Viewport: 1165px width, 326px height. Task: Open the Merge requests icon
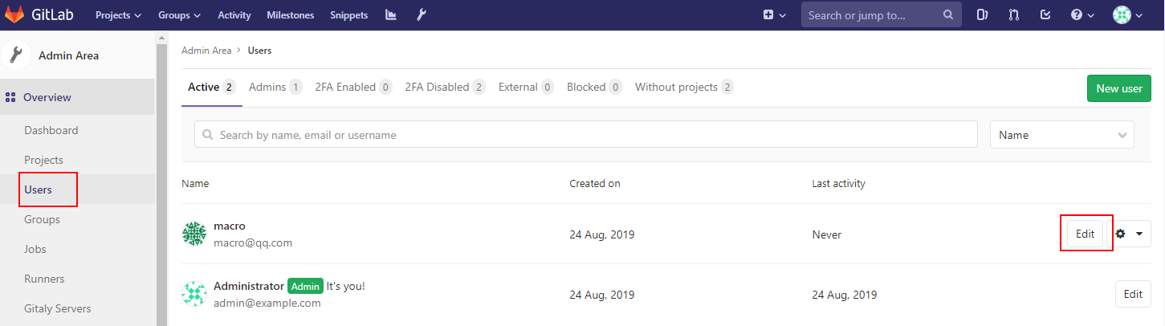pos(1014,15)
